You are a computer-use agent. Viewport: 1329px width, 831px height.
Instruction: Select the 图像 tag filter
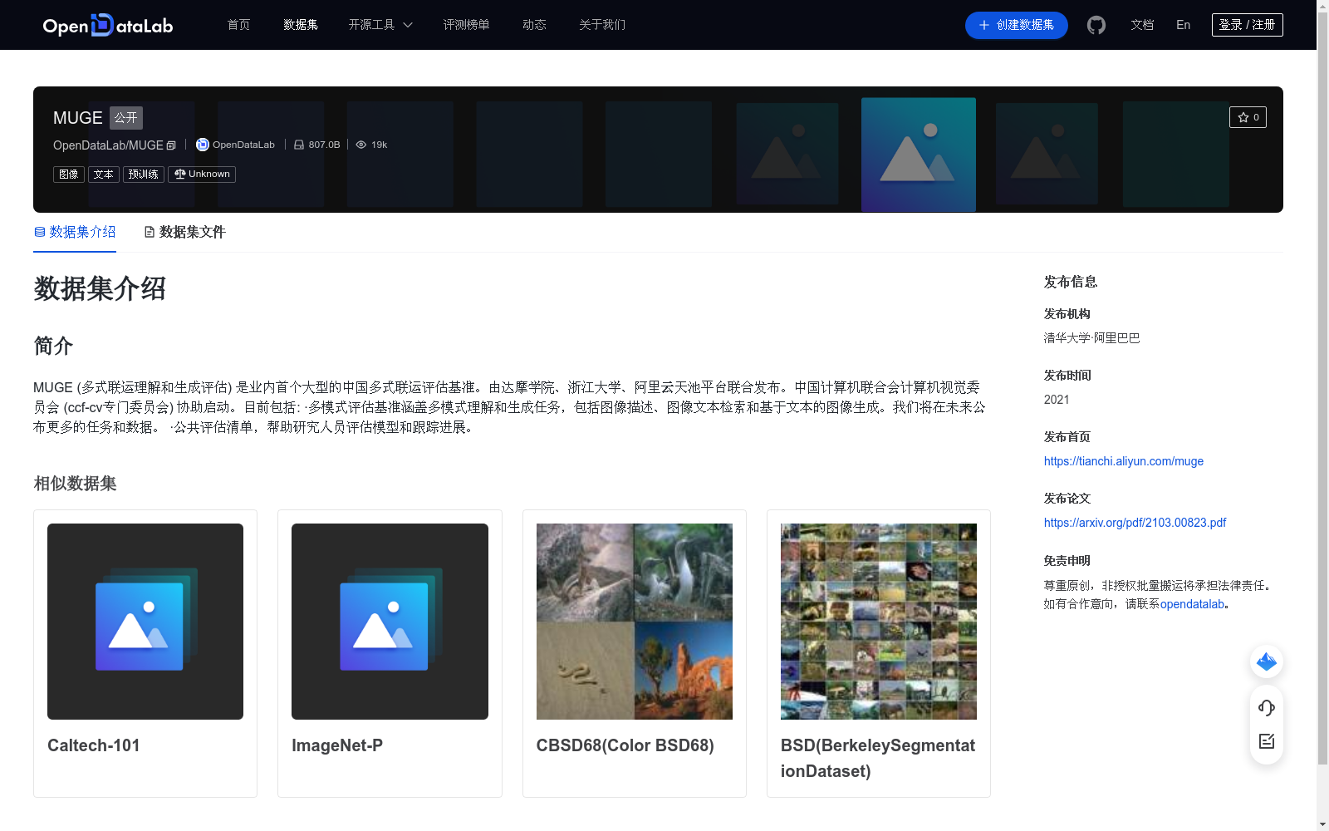pos(68,174)
